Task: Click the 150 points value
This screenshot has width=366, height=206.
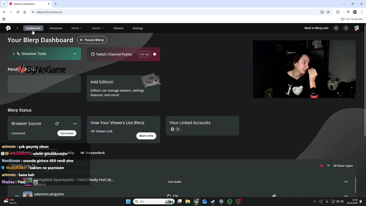Action: tap(175, 196)
